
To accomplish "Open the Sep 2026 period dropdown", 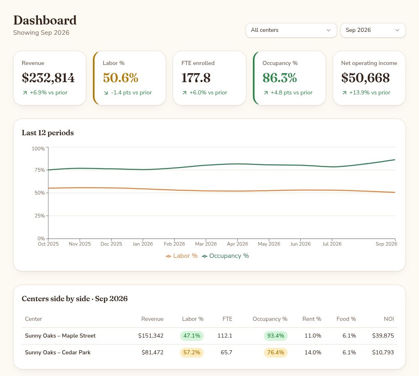I will [373, 30].
